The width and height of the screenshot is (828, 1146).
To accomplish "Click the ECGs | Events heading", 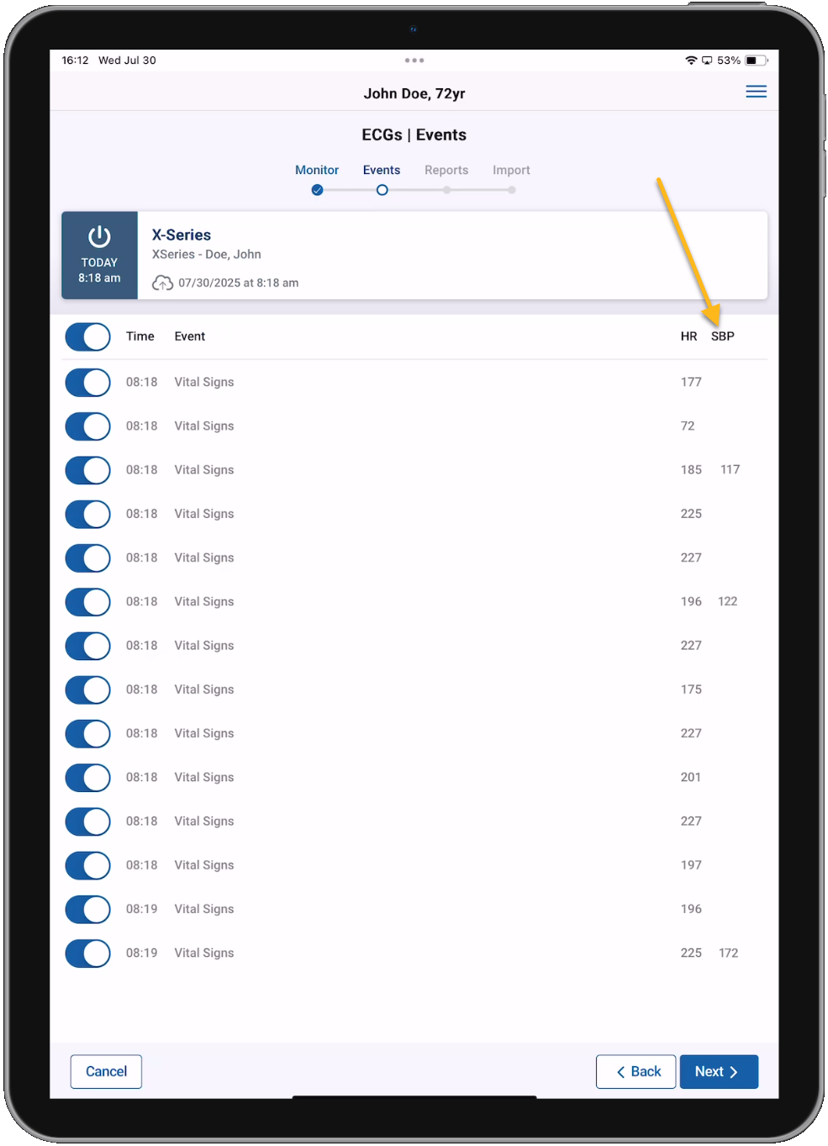I will tap(414, 135).
